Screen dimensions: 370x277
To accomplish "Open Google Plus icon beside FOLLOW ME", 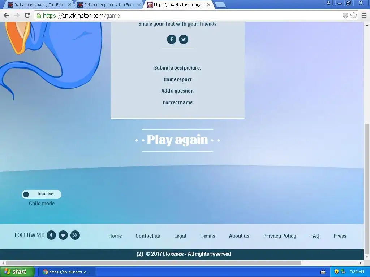I will [75, 235].
